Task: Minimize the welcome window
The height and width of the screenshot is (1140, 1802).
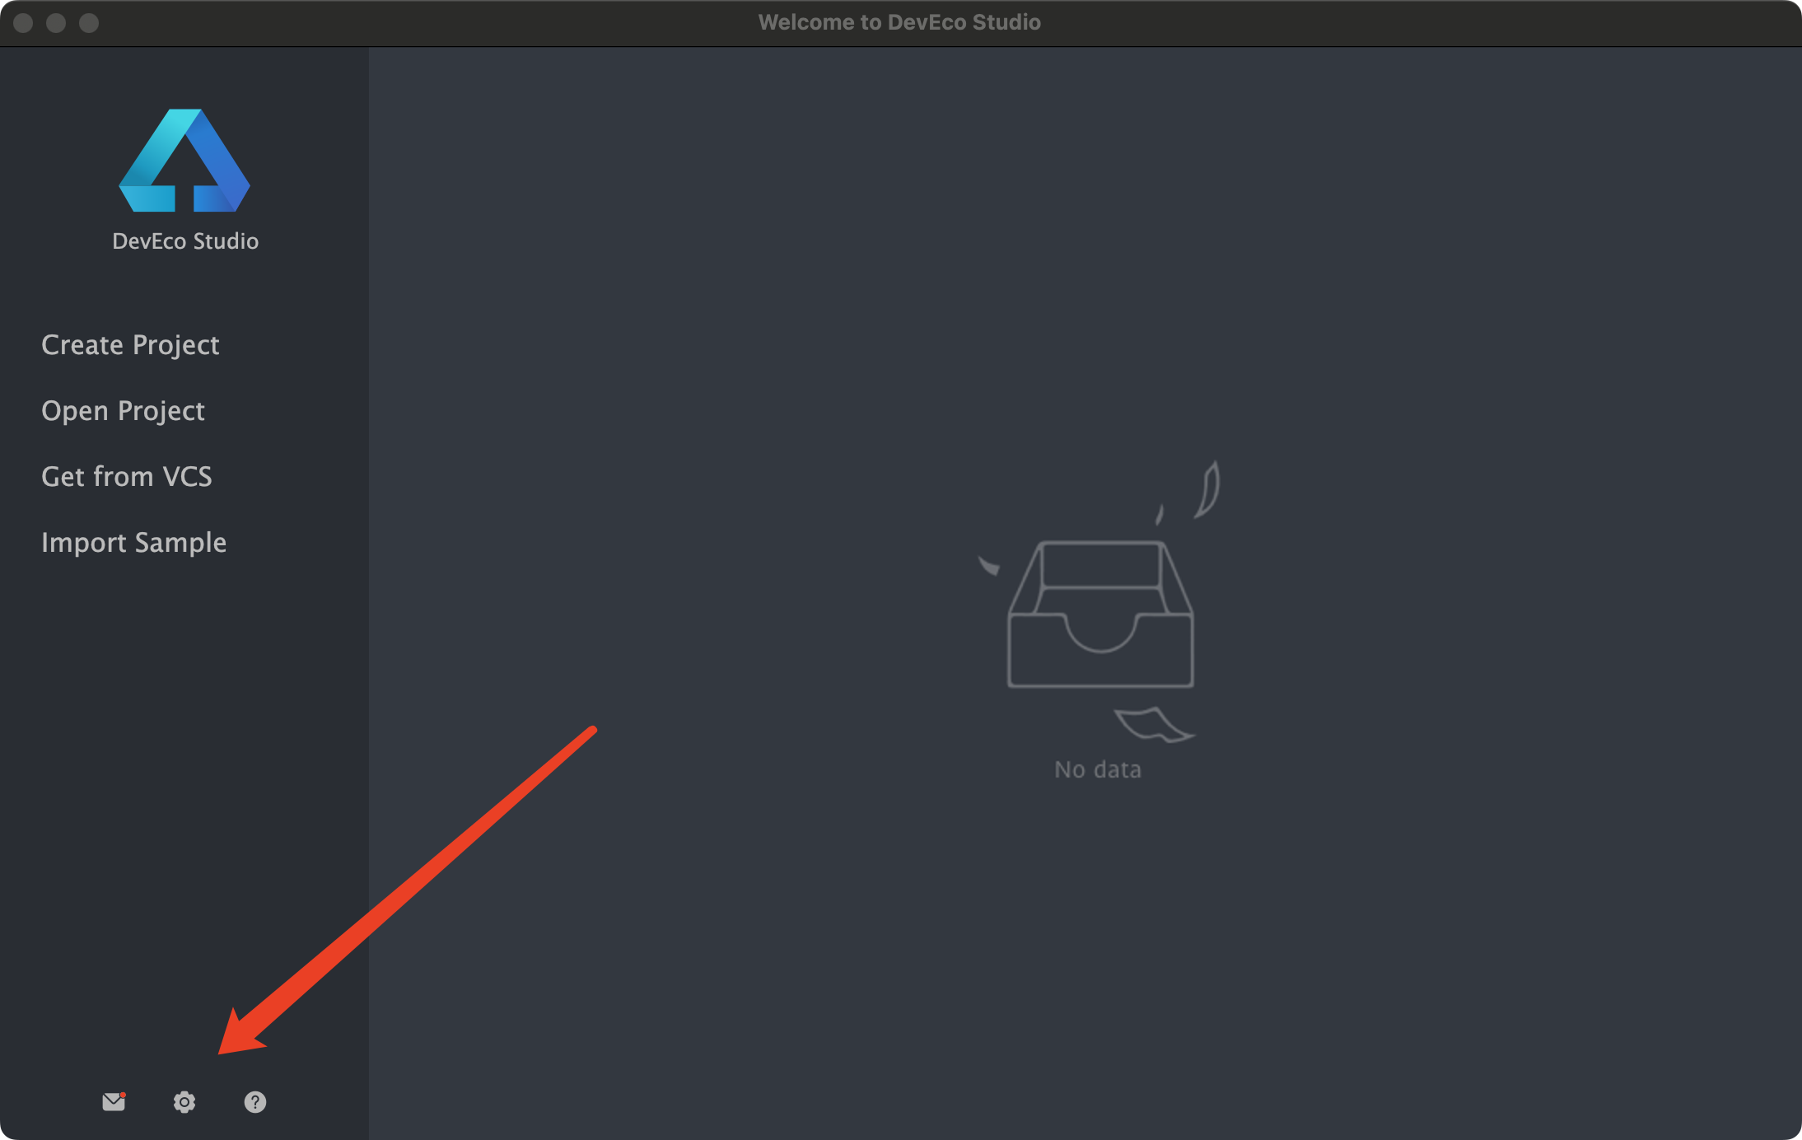Action: 56,23
